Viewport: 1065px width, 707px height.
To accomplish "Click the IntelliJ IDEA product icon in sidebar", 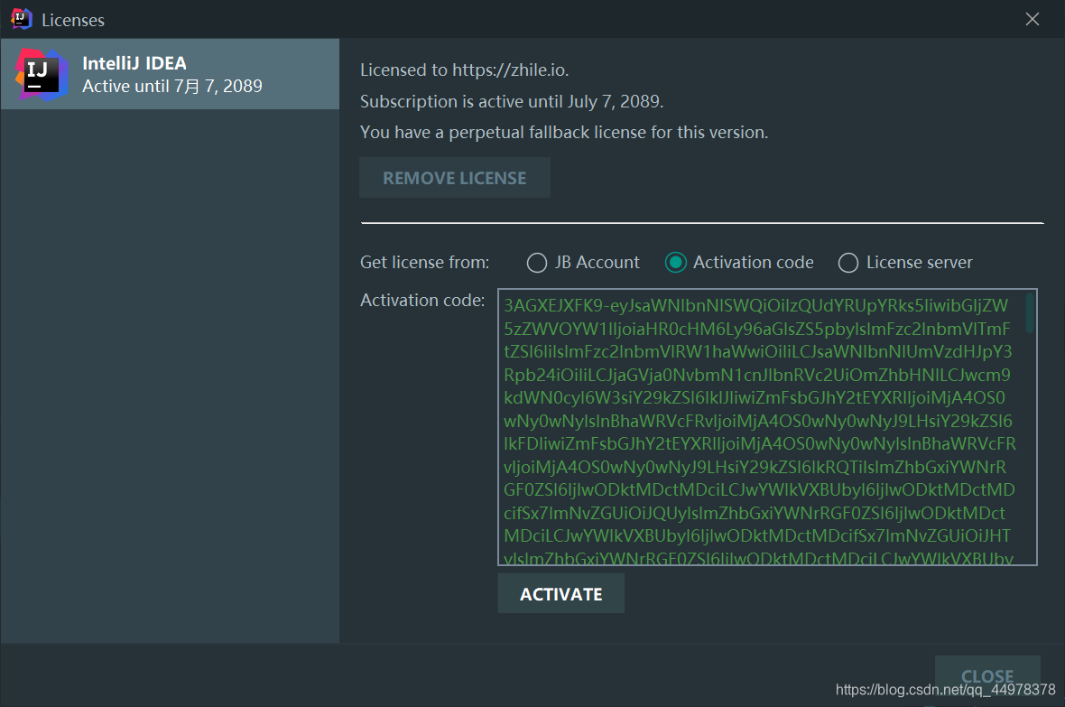I will coord(42,75).
